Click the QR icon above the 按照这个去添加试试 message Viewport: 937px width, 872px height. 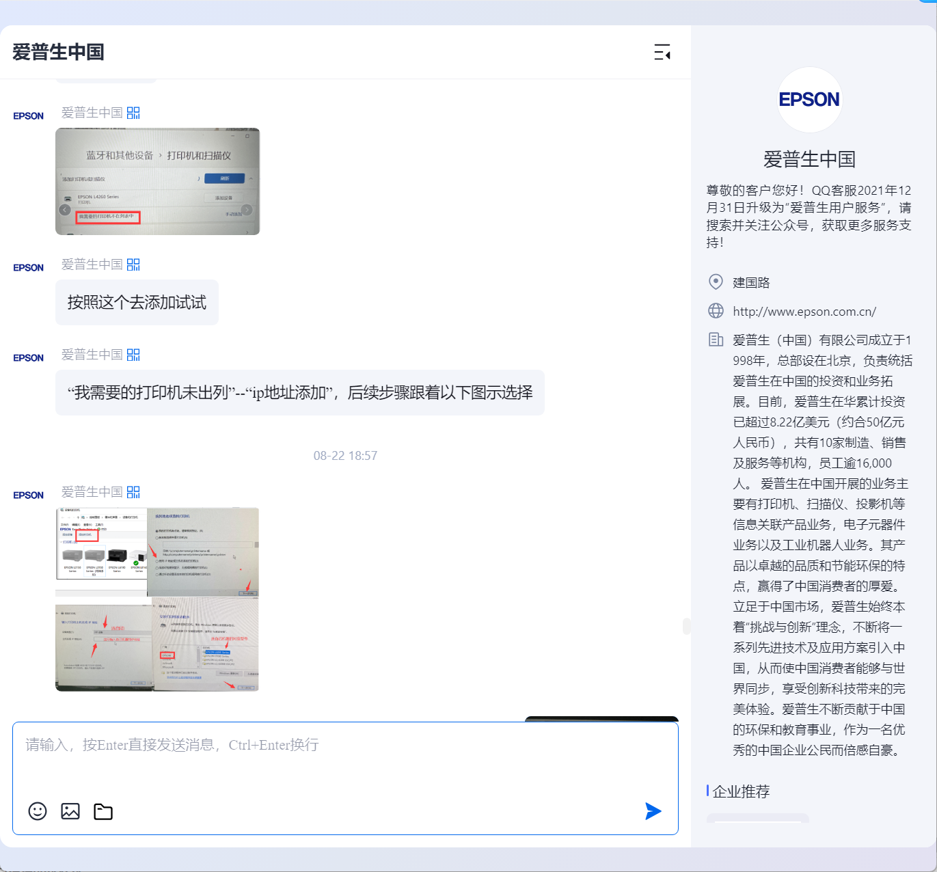[x=133, y=264]
